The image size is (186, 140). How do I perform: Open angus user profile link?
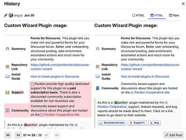pyautogui.click(x=18, y=15)
